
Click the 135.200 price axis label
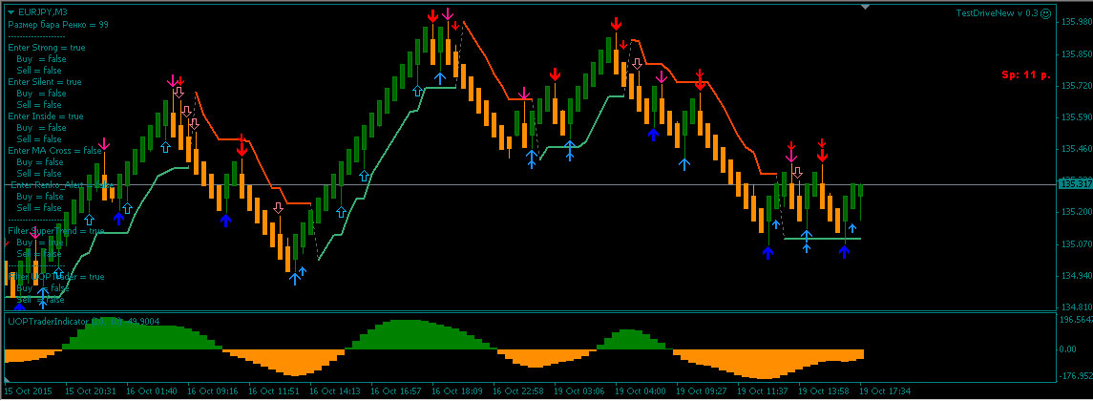tap(1074, 212)
